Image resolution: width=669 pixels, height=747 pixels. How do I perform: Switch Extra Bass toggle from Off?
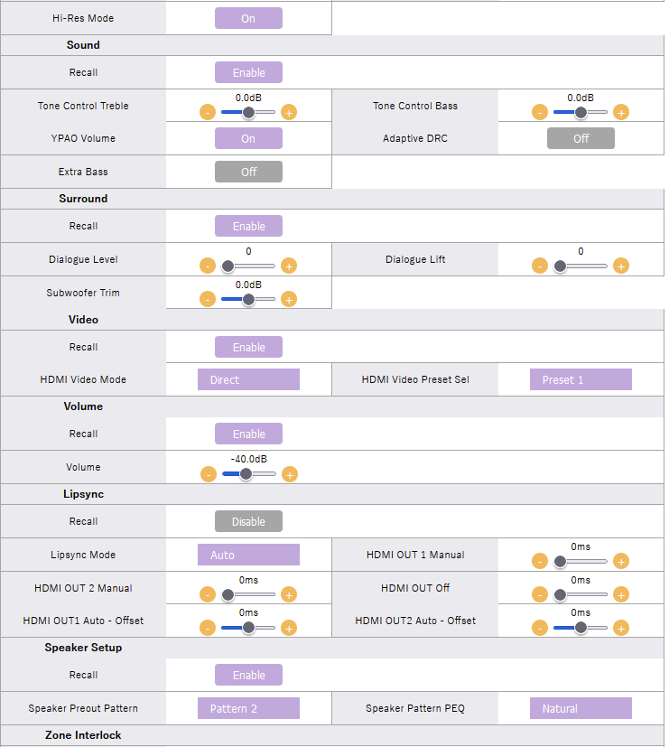(248, 172)
